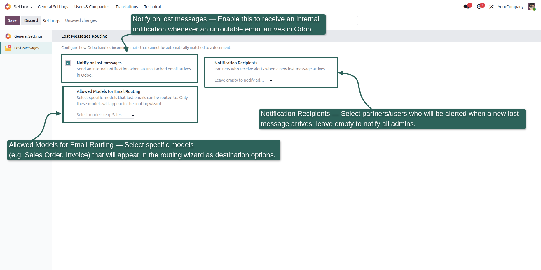Open the user avatar menu
This screenshot has width=541, height=270.
[x=532, y=7]
